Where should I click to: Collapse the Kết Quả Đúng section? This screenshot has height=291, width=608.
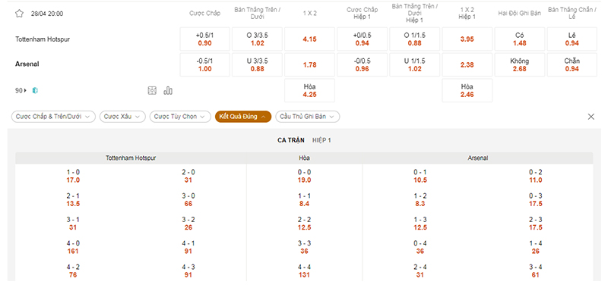243,117
